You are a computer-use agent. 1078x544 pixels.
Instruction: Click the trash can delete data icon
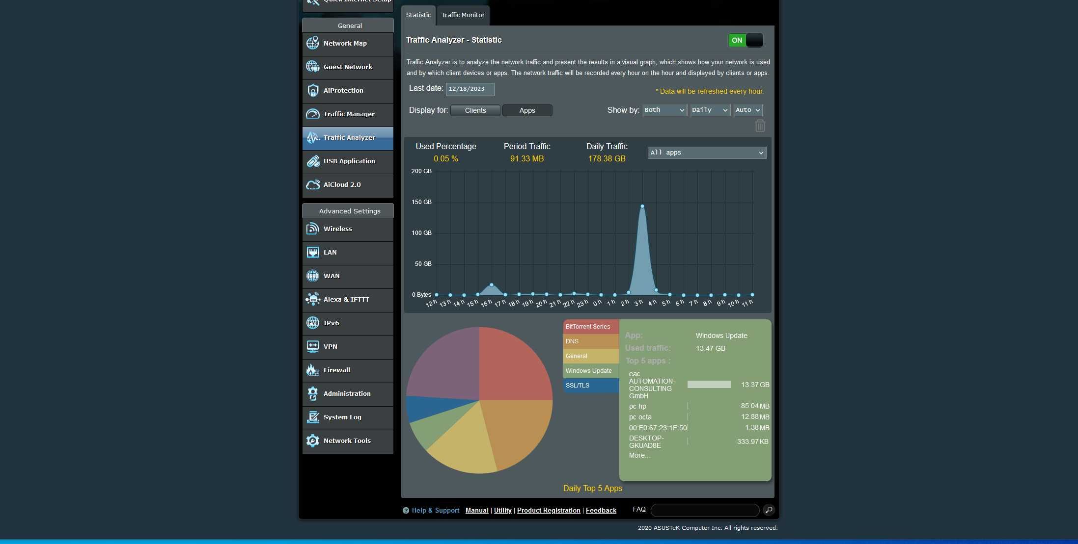(x=760, y=126)
